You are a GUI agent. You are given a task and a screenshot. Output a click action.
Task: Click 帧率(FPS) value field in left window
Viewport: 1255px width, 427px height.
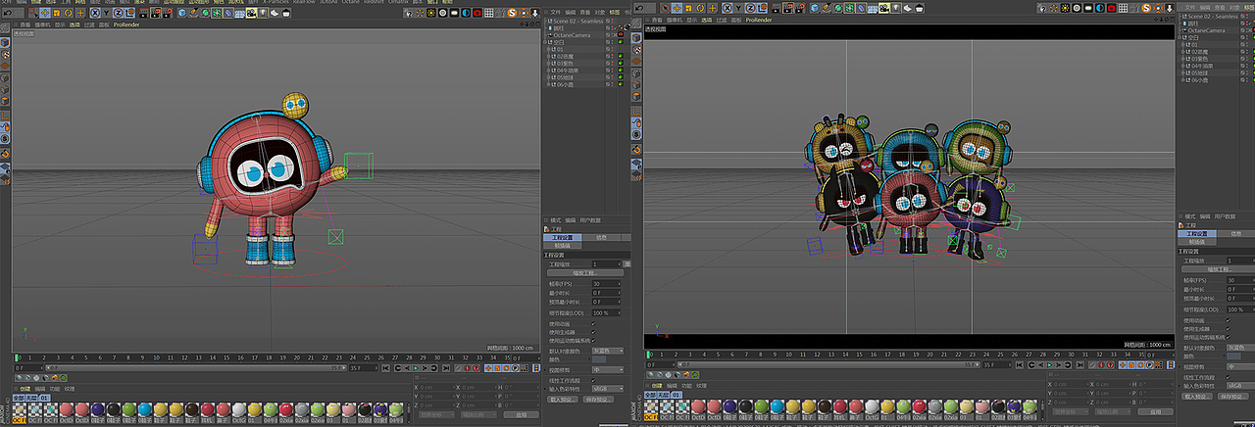604,283
